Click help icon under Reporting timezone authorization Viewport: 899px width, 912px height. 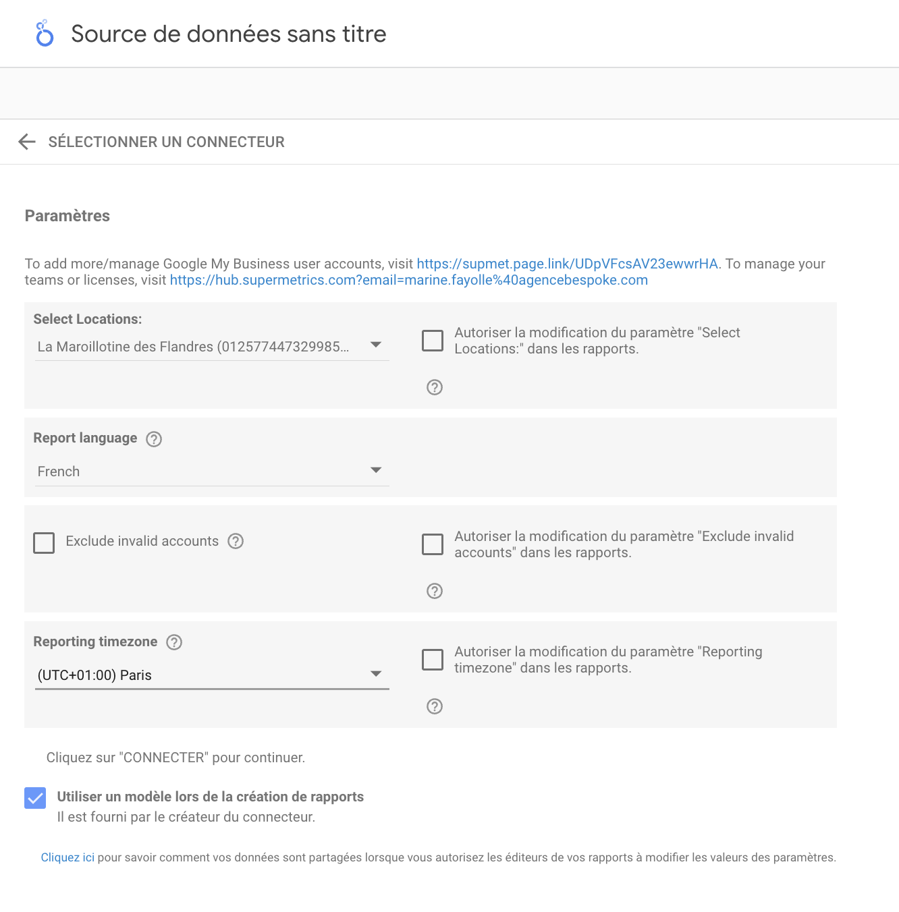tap(435, 706)
